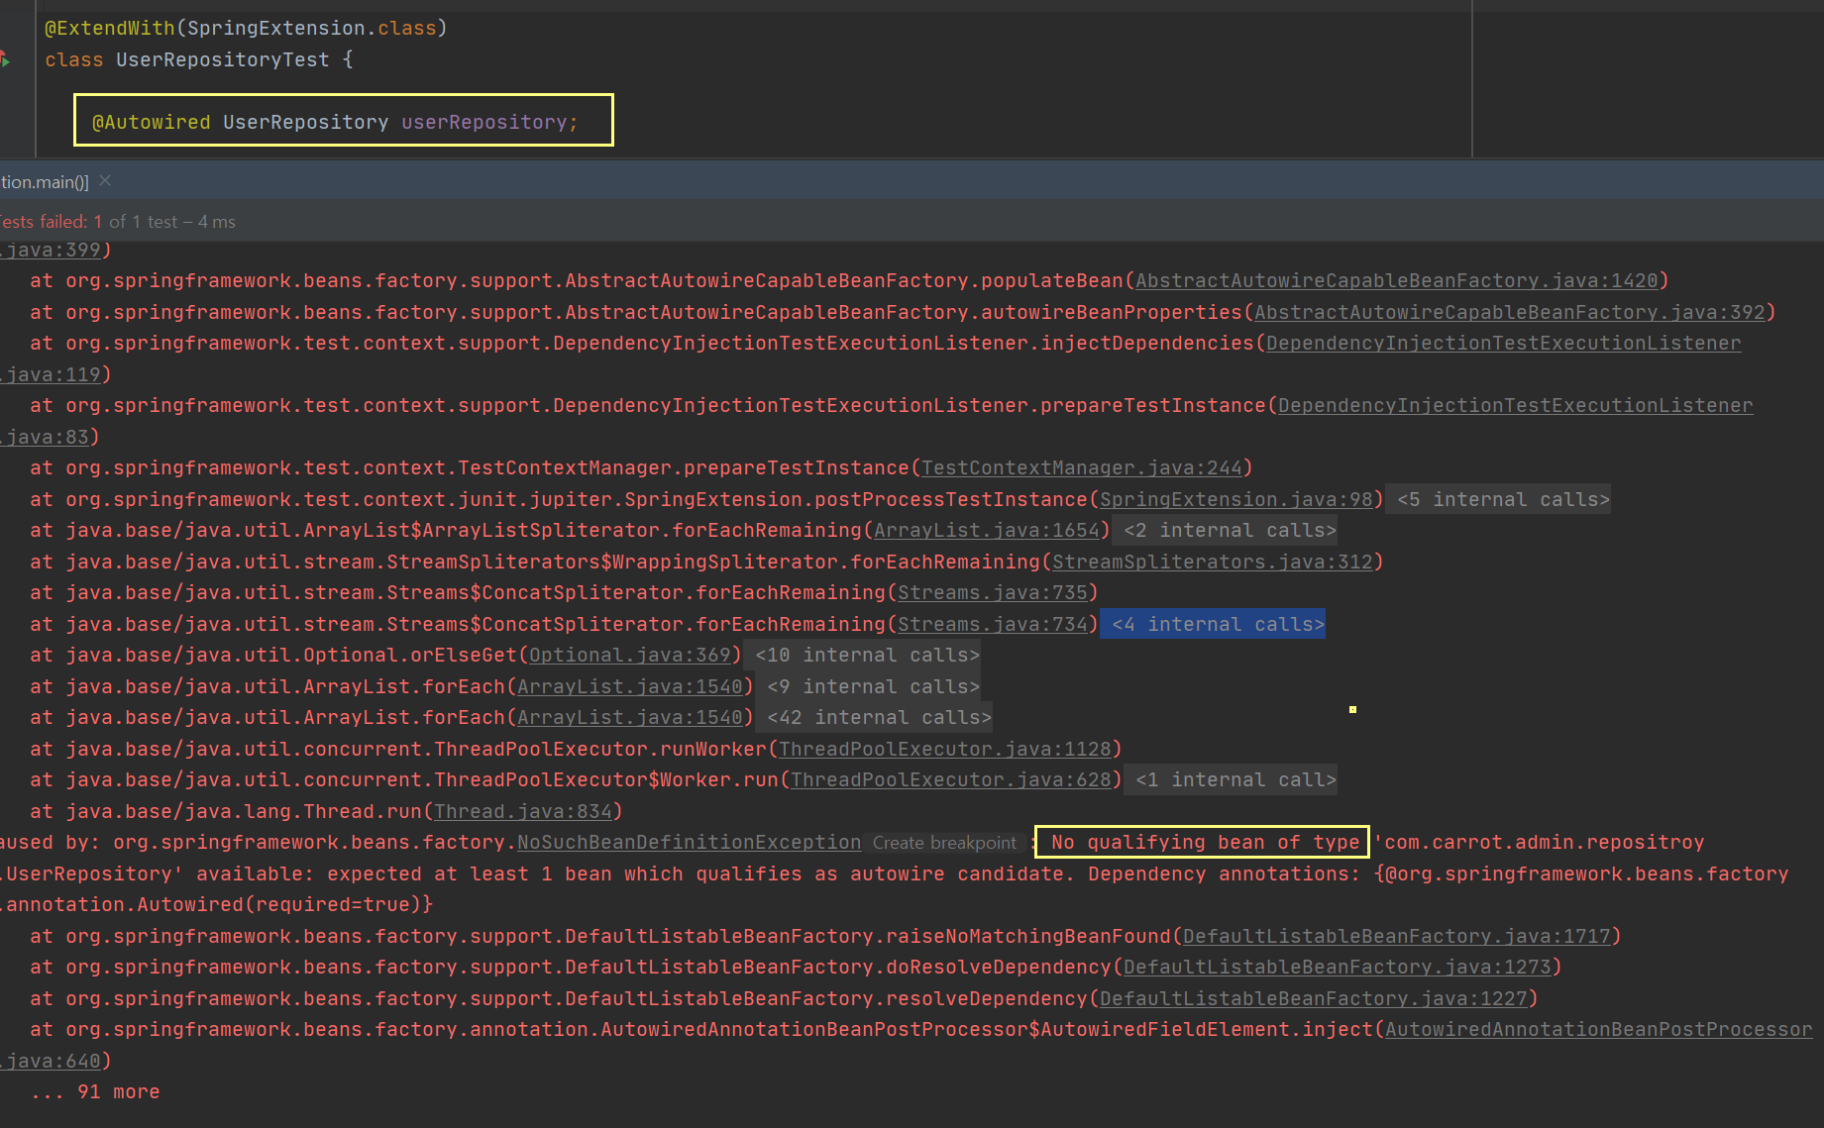
Task: Jump to TestContextManager.java:244
Action: [1082, 468]
